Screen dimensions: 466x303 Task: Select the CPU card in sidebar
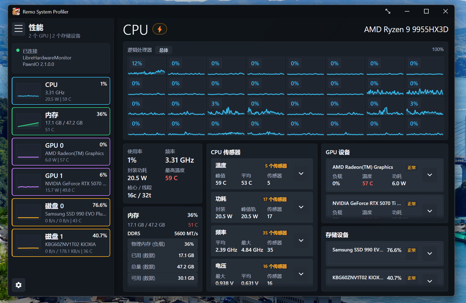tap(61, 91)
